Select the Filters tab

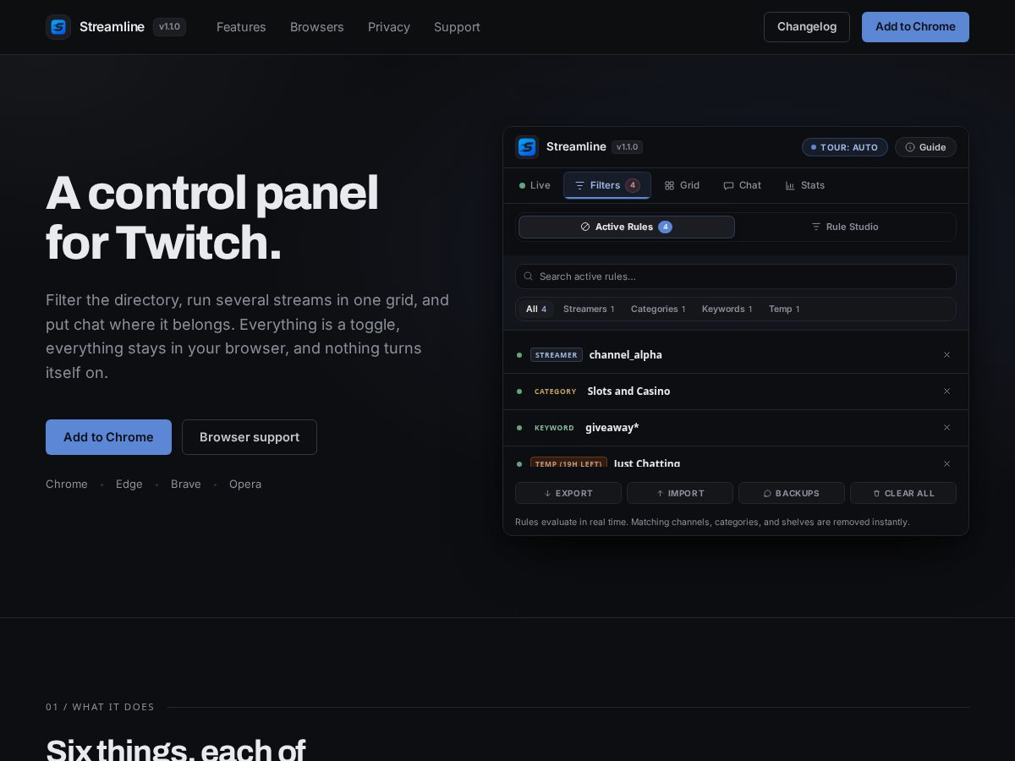[x=607, y=185]
